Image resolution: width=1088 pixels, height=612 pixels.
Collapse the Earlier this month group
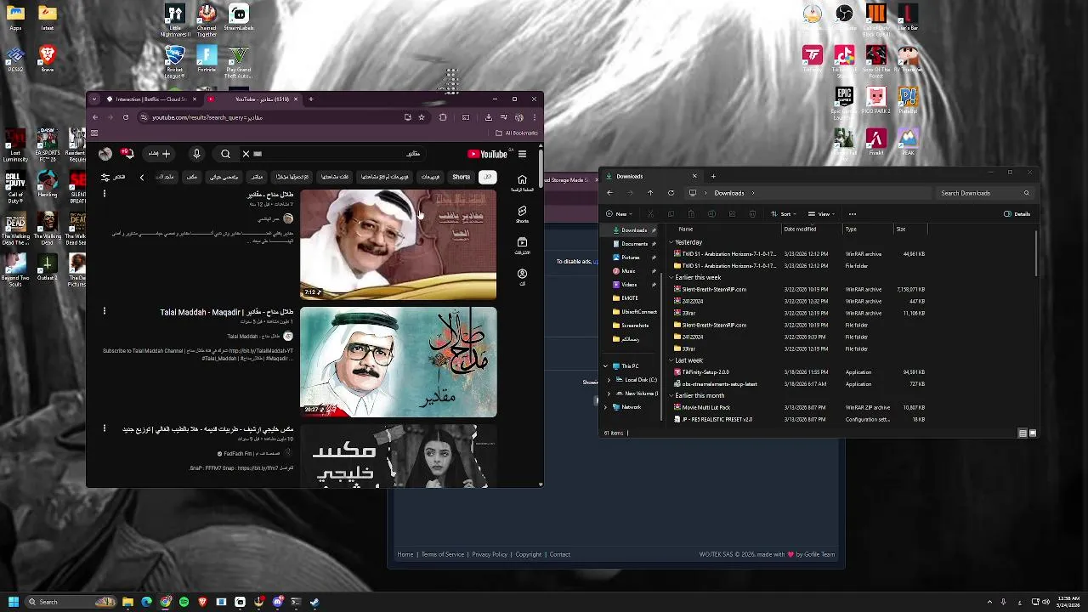coord(671,396)
